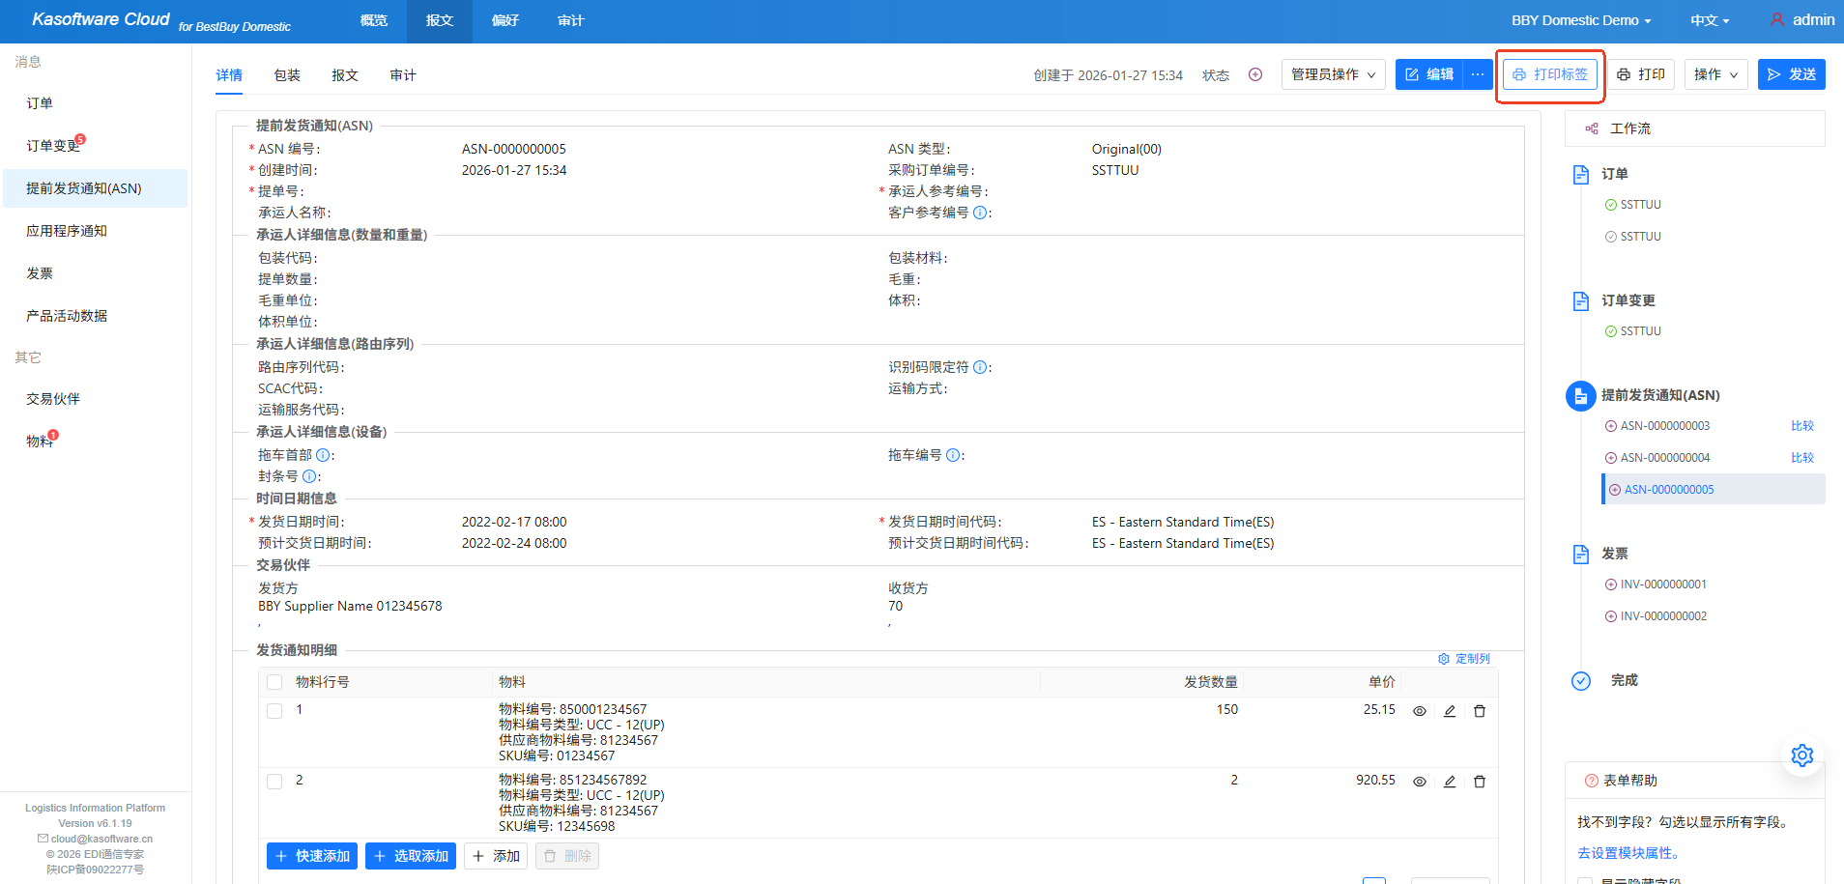Click info icon next to 拖车首部
This screenshot has height=884, width=1844.
pos(323,455)
